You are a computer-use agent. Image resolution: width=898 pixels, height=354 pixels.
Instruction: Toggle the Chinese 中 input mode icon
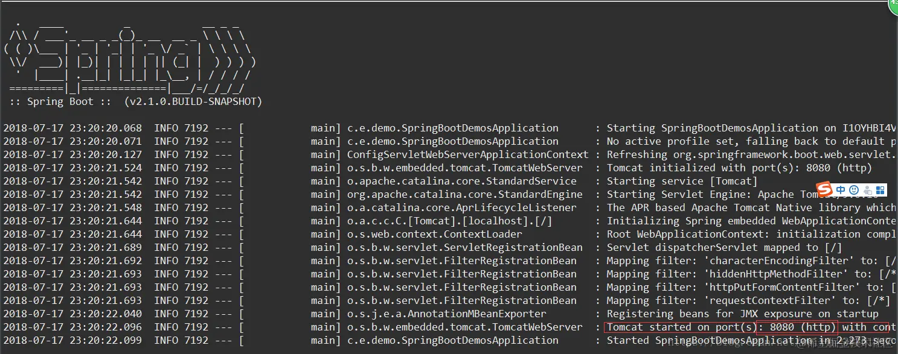point(841,191)
